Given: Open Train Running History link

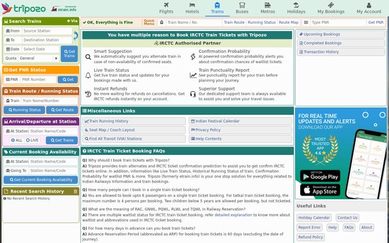Looking at the screenshot, I should tap(134, 121).
